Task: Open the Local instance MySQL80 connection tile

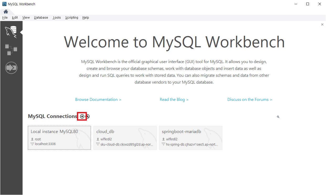Action: coord(59,138)
